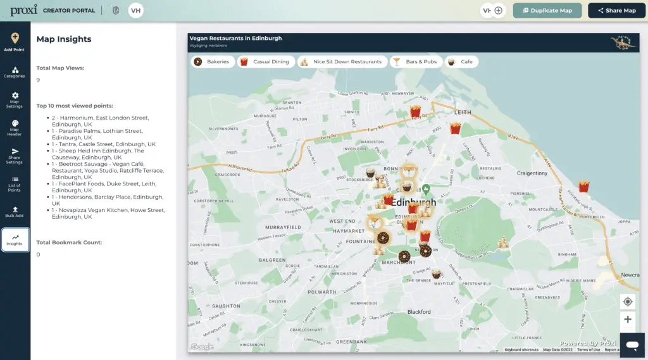648x360 pixels.
Task: Click the donut marker near Fountainbridge
Action: click(383, 238)
